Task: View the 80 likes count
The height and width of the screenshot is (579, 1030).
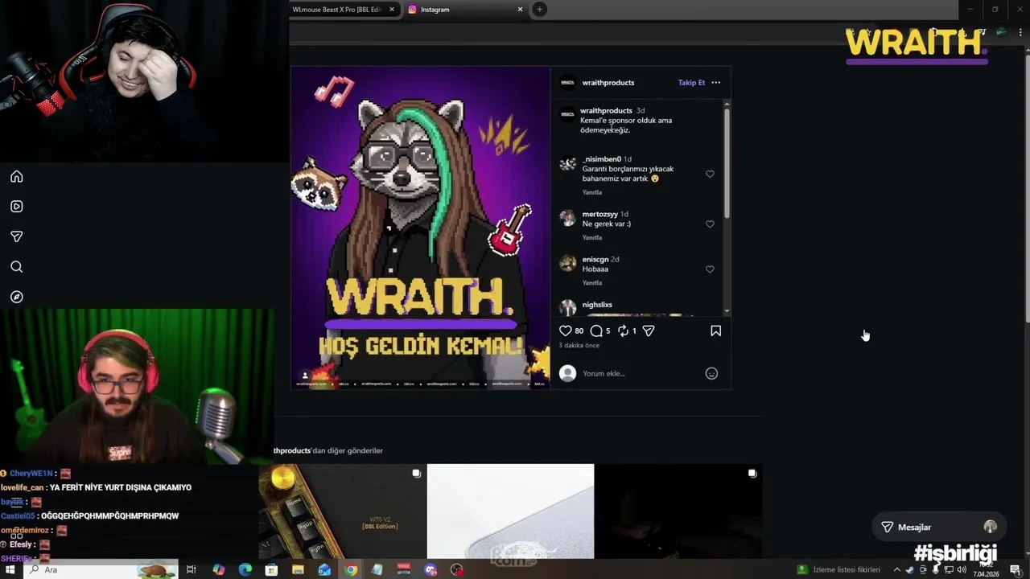Action: point(579,331)
